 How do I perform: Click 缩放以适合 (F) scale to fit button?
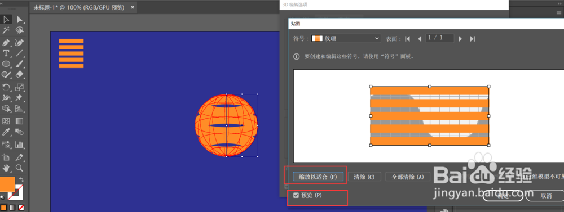click(x=318, y=177)
